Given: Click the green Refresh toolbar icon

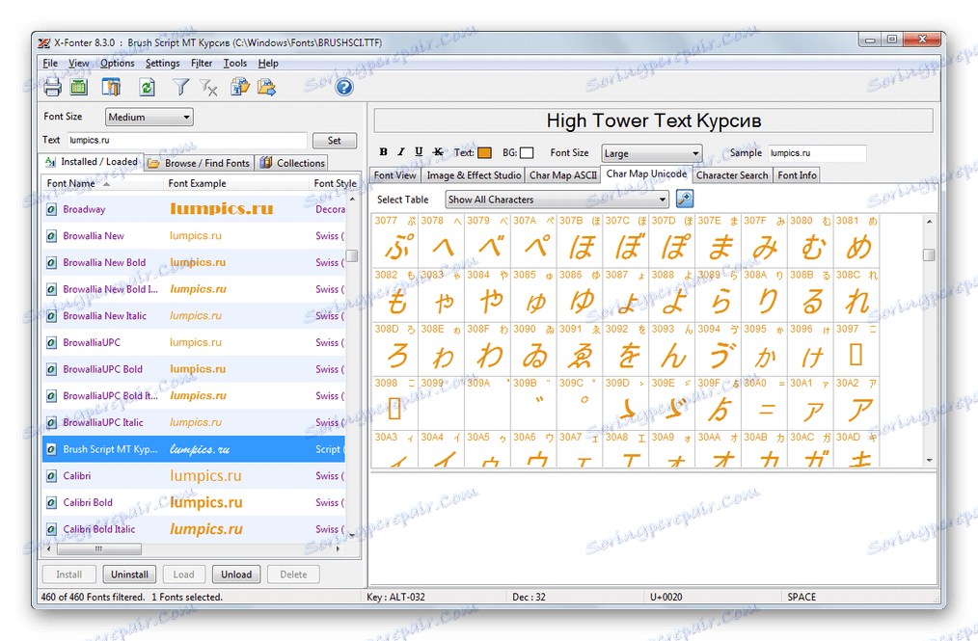Looking at the screenshot, I should [148, 88].
